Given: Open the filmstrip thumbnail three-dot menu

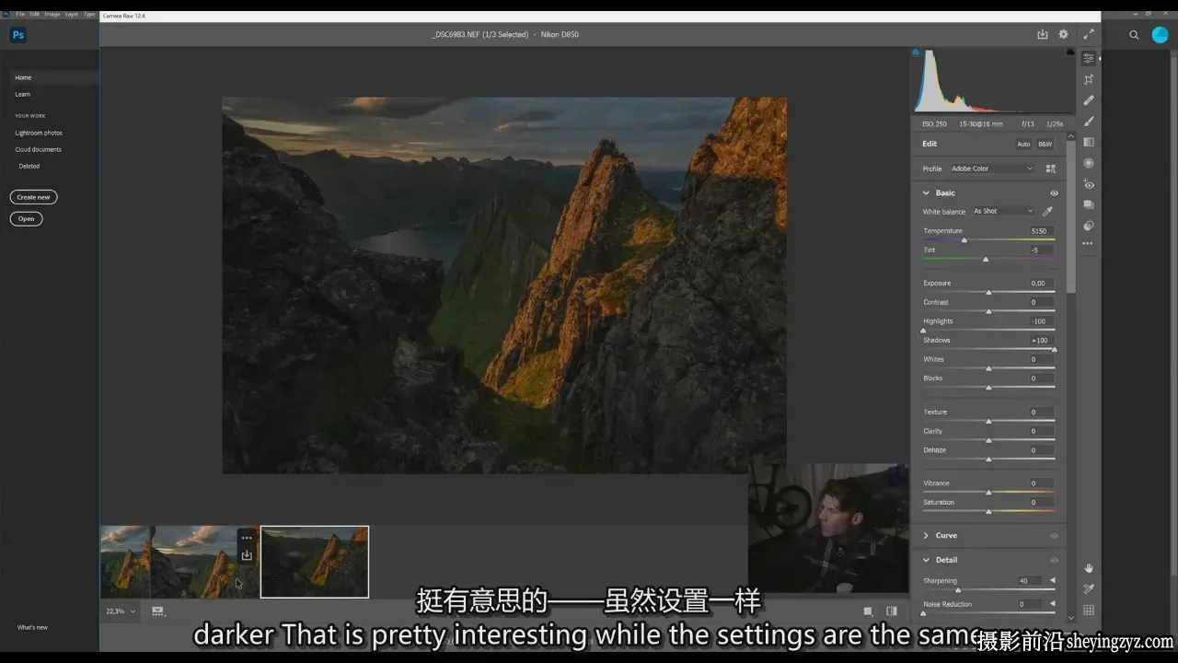Looking at the screenshot, I should point(247,538).
